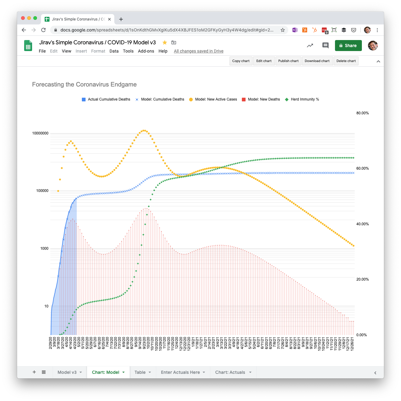Open the comments history icon

(326, 46)
